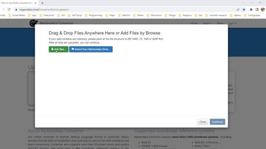Open the jops bookmark folder
The height and width of the screenshot is (149, 266).
point(32,15)
